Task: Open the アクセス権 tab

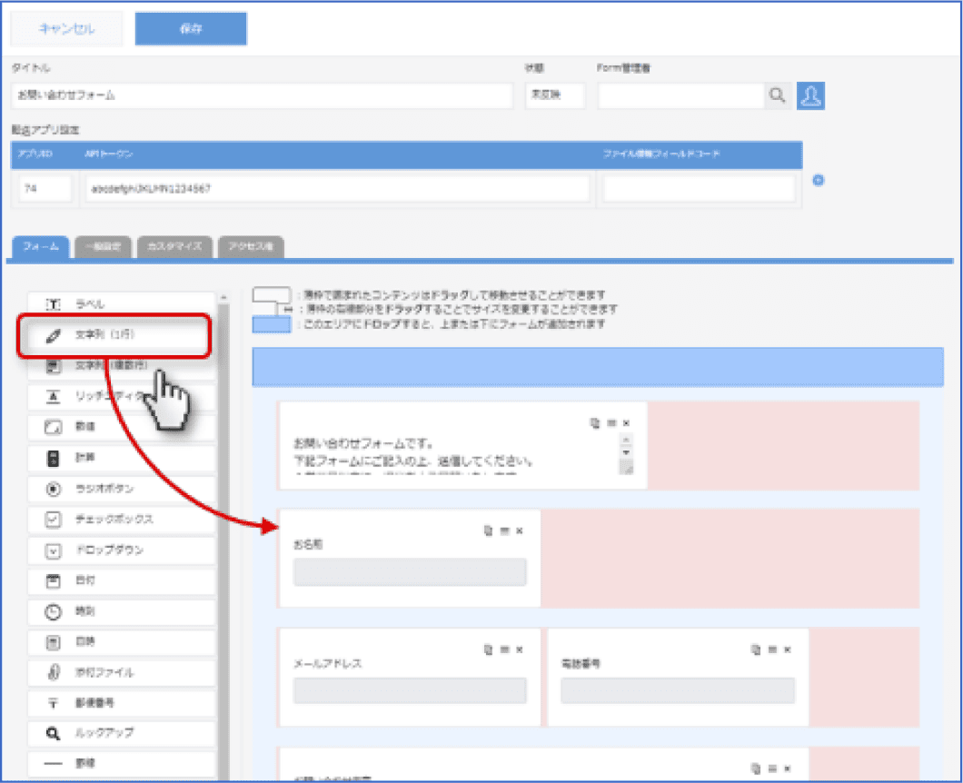Action: click(x=251, y=247)
